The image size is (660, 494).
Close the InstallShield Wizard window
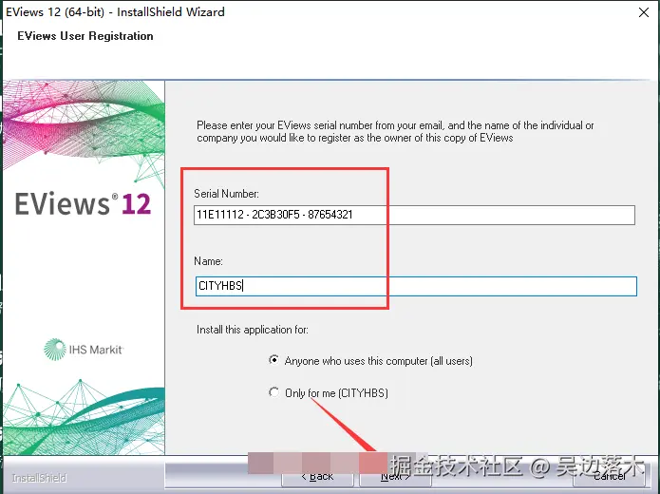(644, 12)
